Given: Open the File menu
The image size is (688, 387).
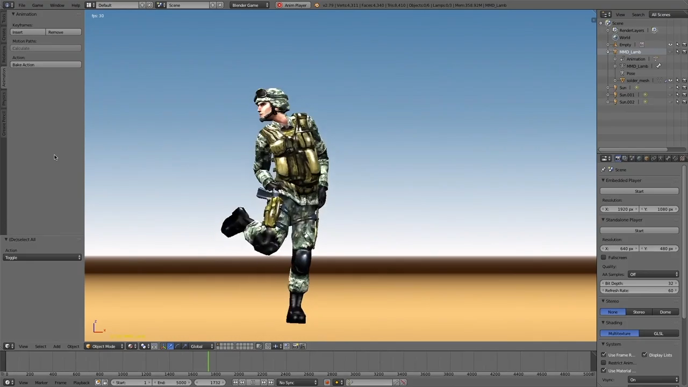Looking at the screenshot, I should [x=21, y=5].
